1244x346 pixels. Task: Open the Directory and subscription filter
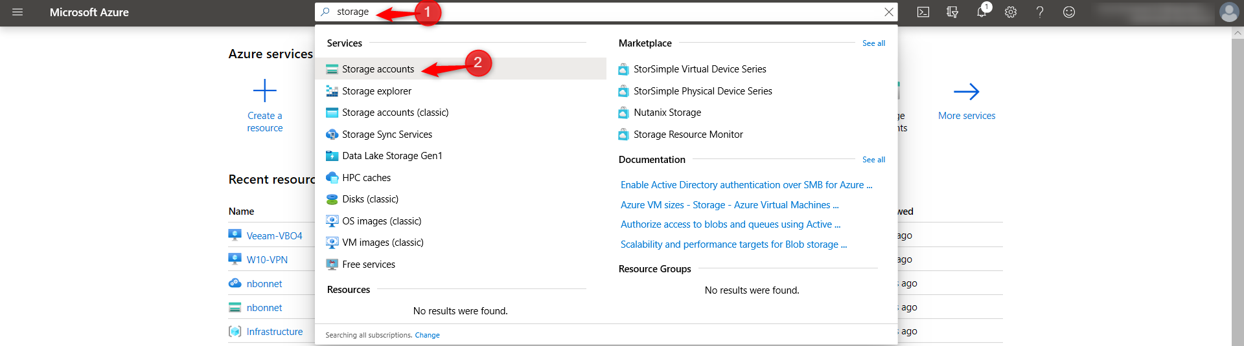[952, 12]
